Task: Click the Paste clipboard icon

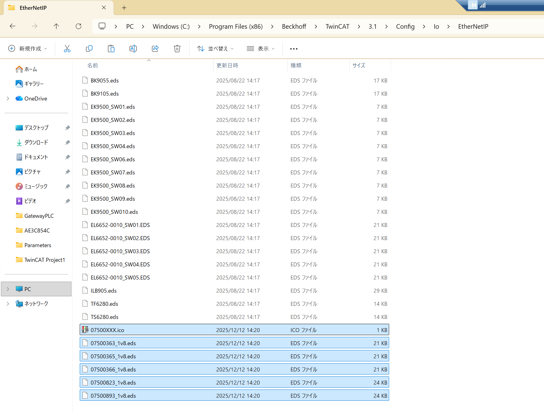Action: (111, 49)
